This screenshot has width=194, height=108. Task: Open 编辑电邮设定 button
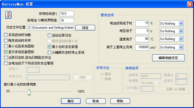pos(168,58)
